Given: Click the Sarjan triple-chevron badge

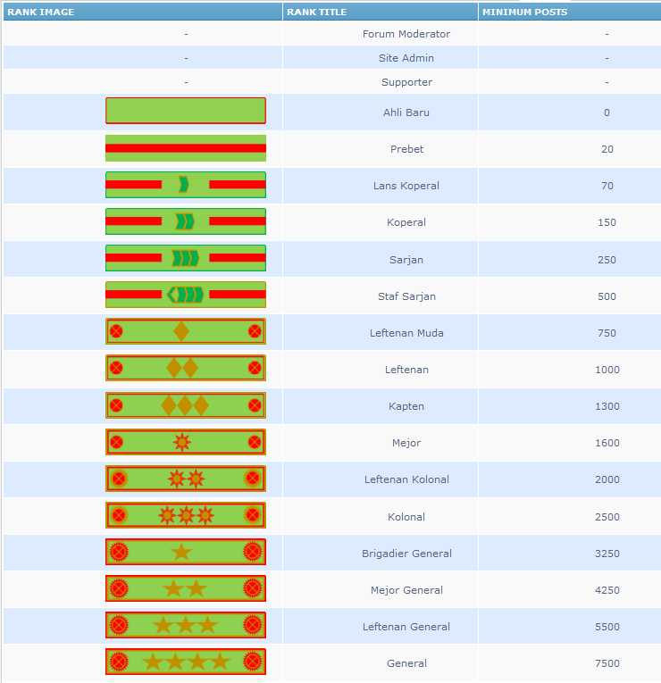Looking at the screenshot, I should coord(186,258).
